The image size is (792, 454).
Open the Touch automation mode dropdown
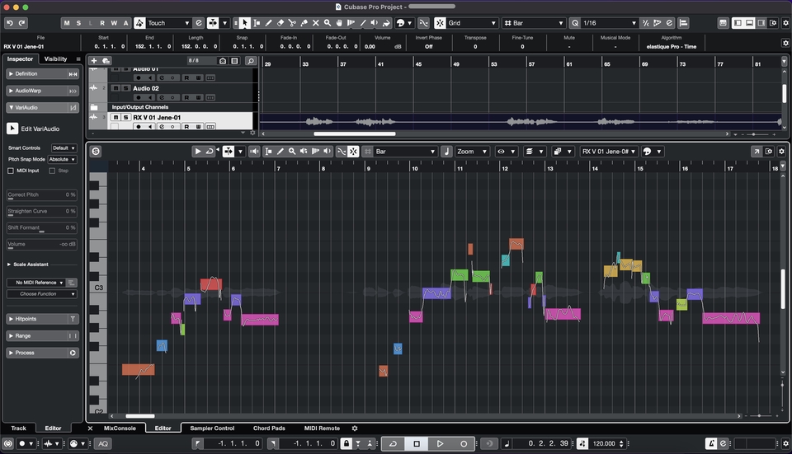tap(168, 23)
